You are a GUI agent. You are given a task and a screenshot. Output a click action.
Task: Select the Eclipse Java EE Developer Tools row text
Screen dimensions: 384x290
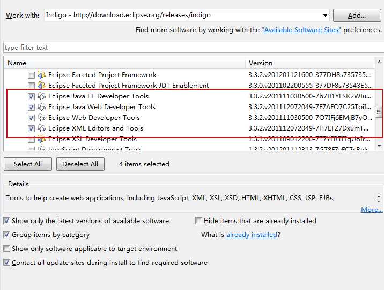point(98,96)
